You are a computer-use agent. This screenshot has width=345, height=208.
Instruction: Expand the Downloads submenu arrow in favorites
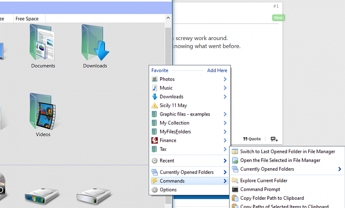pyautogui.click(x=225, y=97)
